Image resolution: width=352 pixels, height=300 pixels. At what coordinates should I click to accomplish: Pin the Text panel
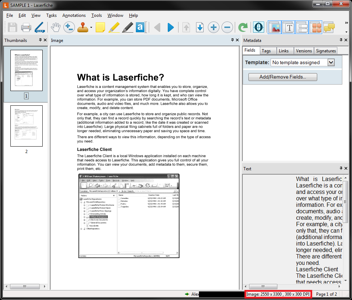coord(341,168)
